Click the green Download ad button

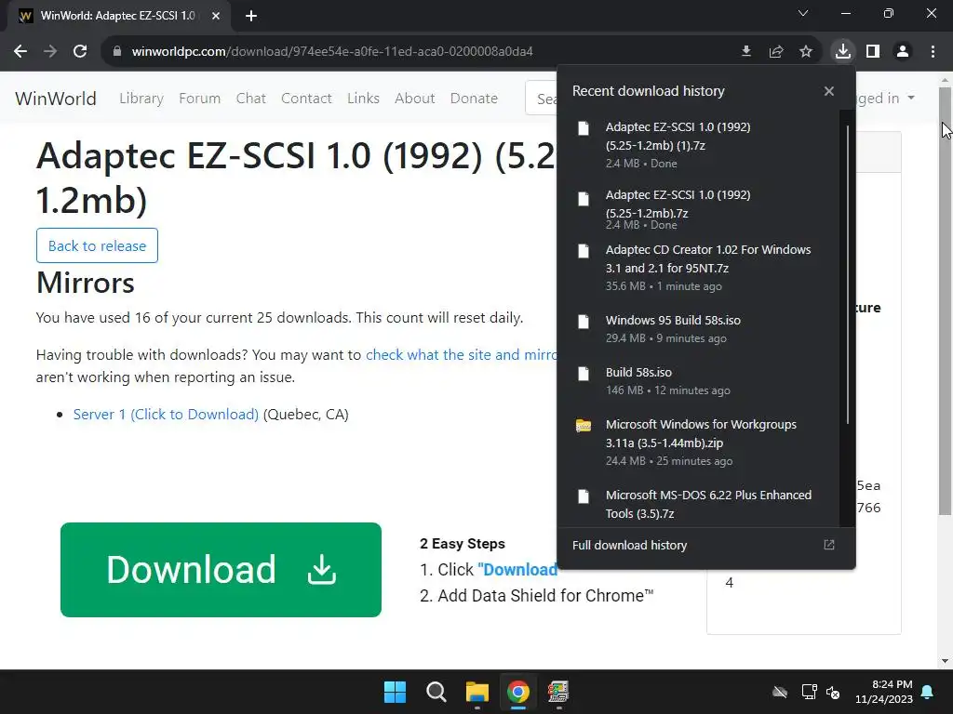[x=221, y=570]
